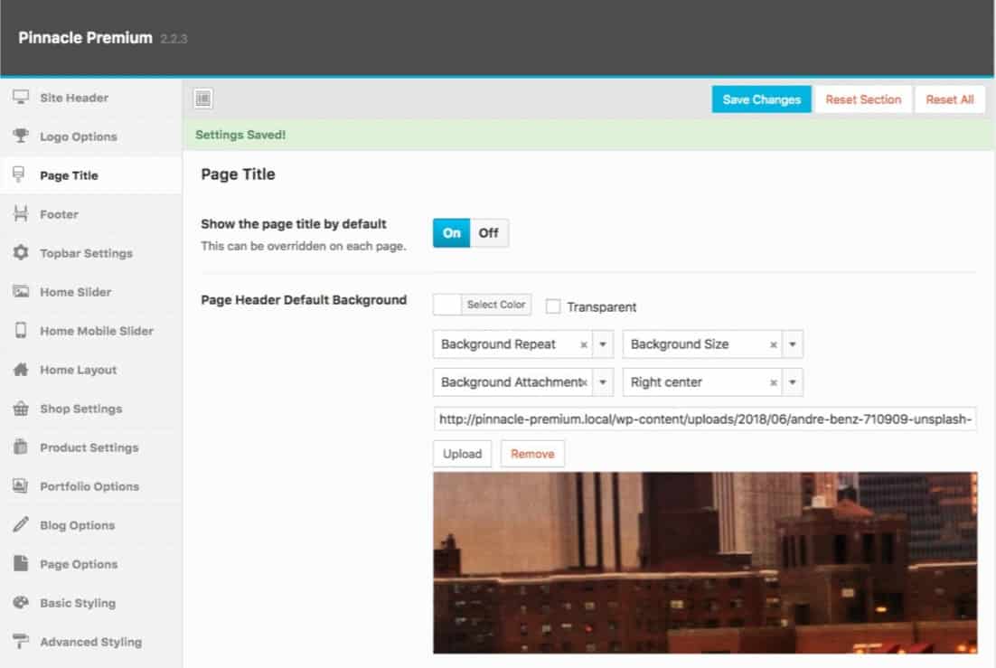
Task: Click the icon beside Footer
Action: click(21, 213)
